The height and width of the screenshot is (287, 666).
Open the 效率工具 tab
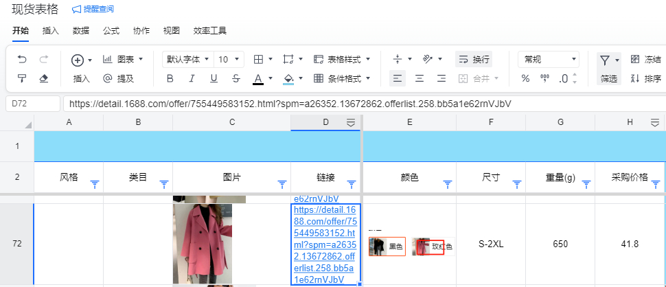(210, 31)
